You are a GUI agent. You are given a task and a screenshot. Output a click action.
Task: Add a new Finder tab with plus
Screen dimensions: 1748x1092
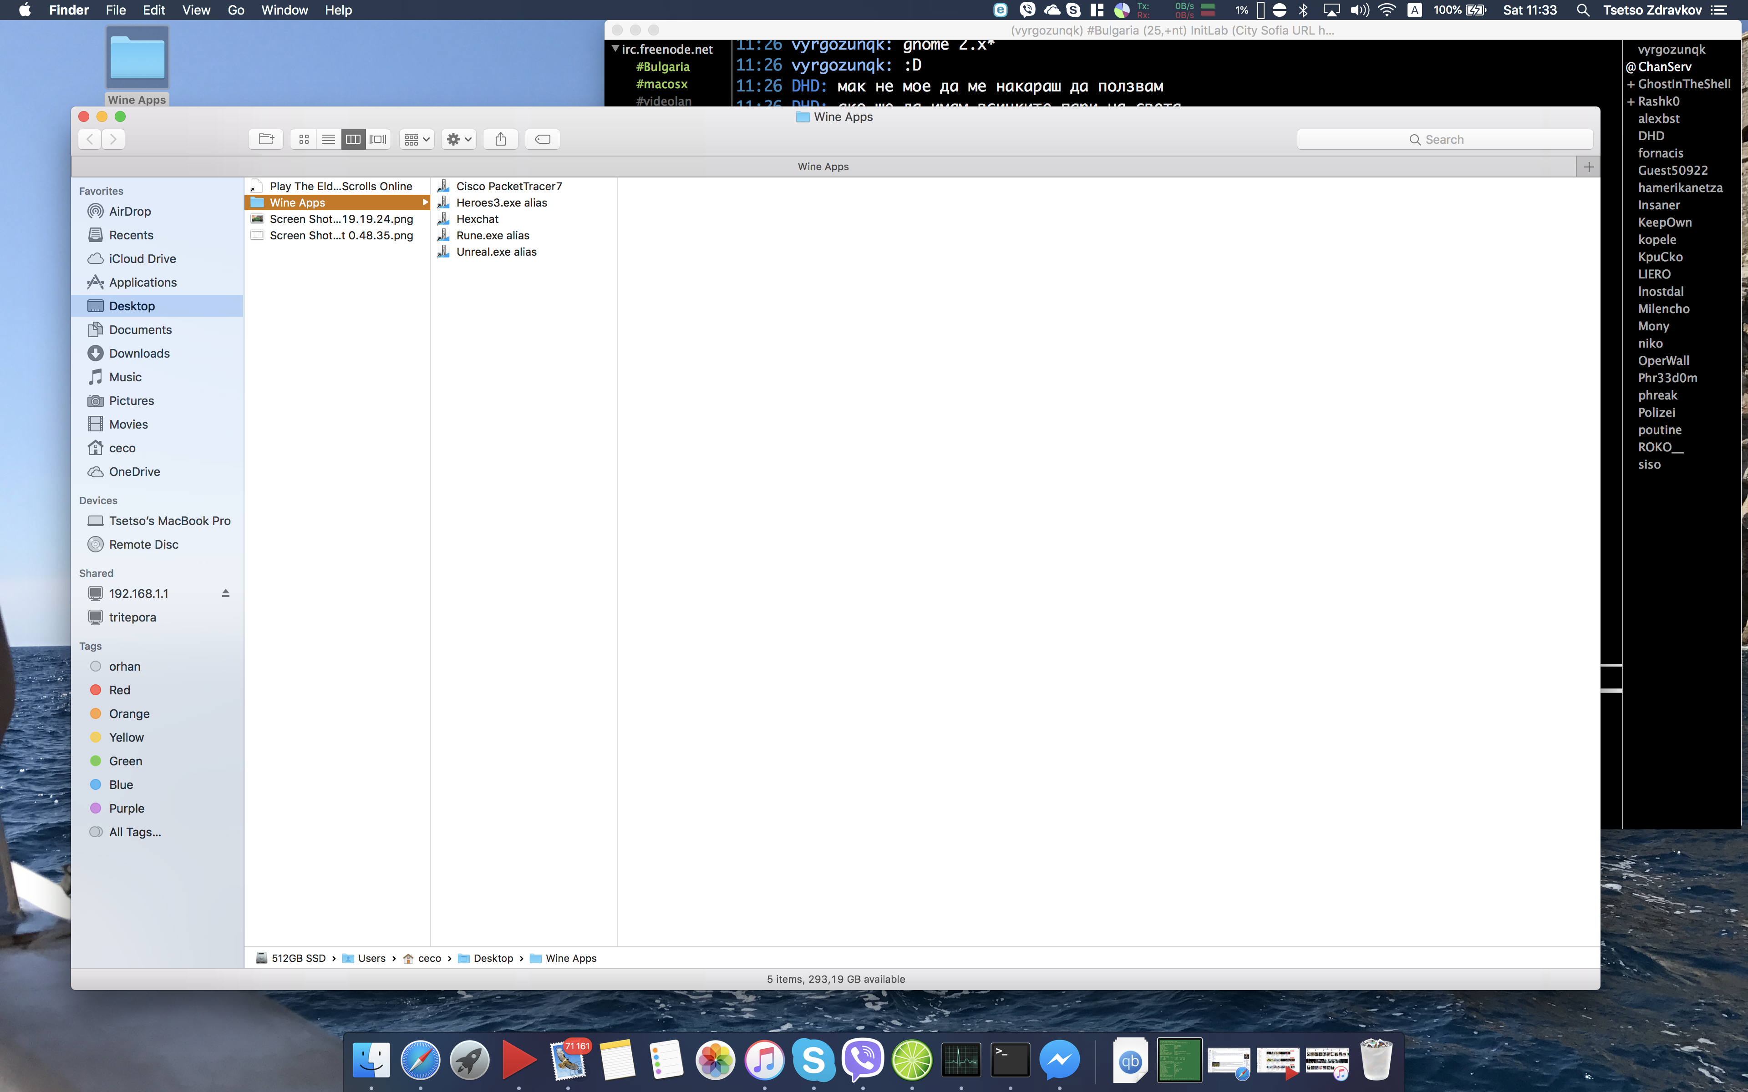[1588, 167]
